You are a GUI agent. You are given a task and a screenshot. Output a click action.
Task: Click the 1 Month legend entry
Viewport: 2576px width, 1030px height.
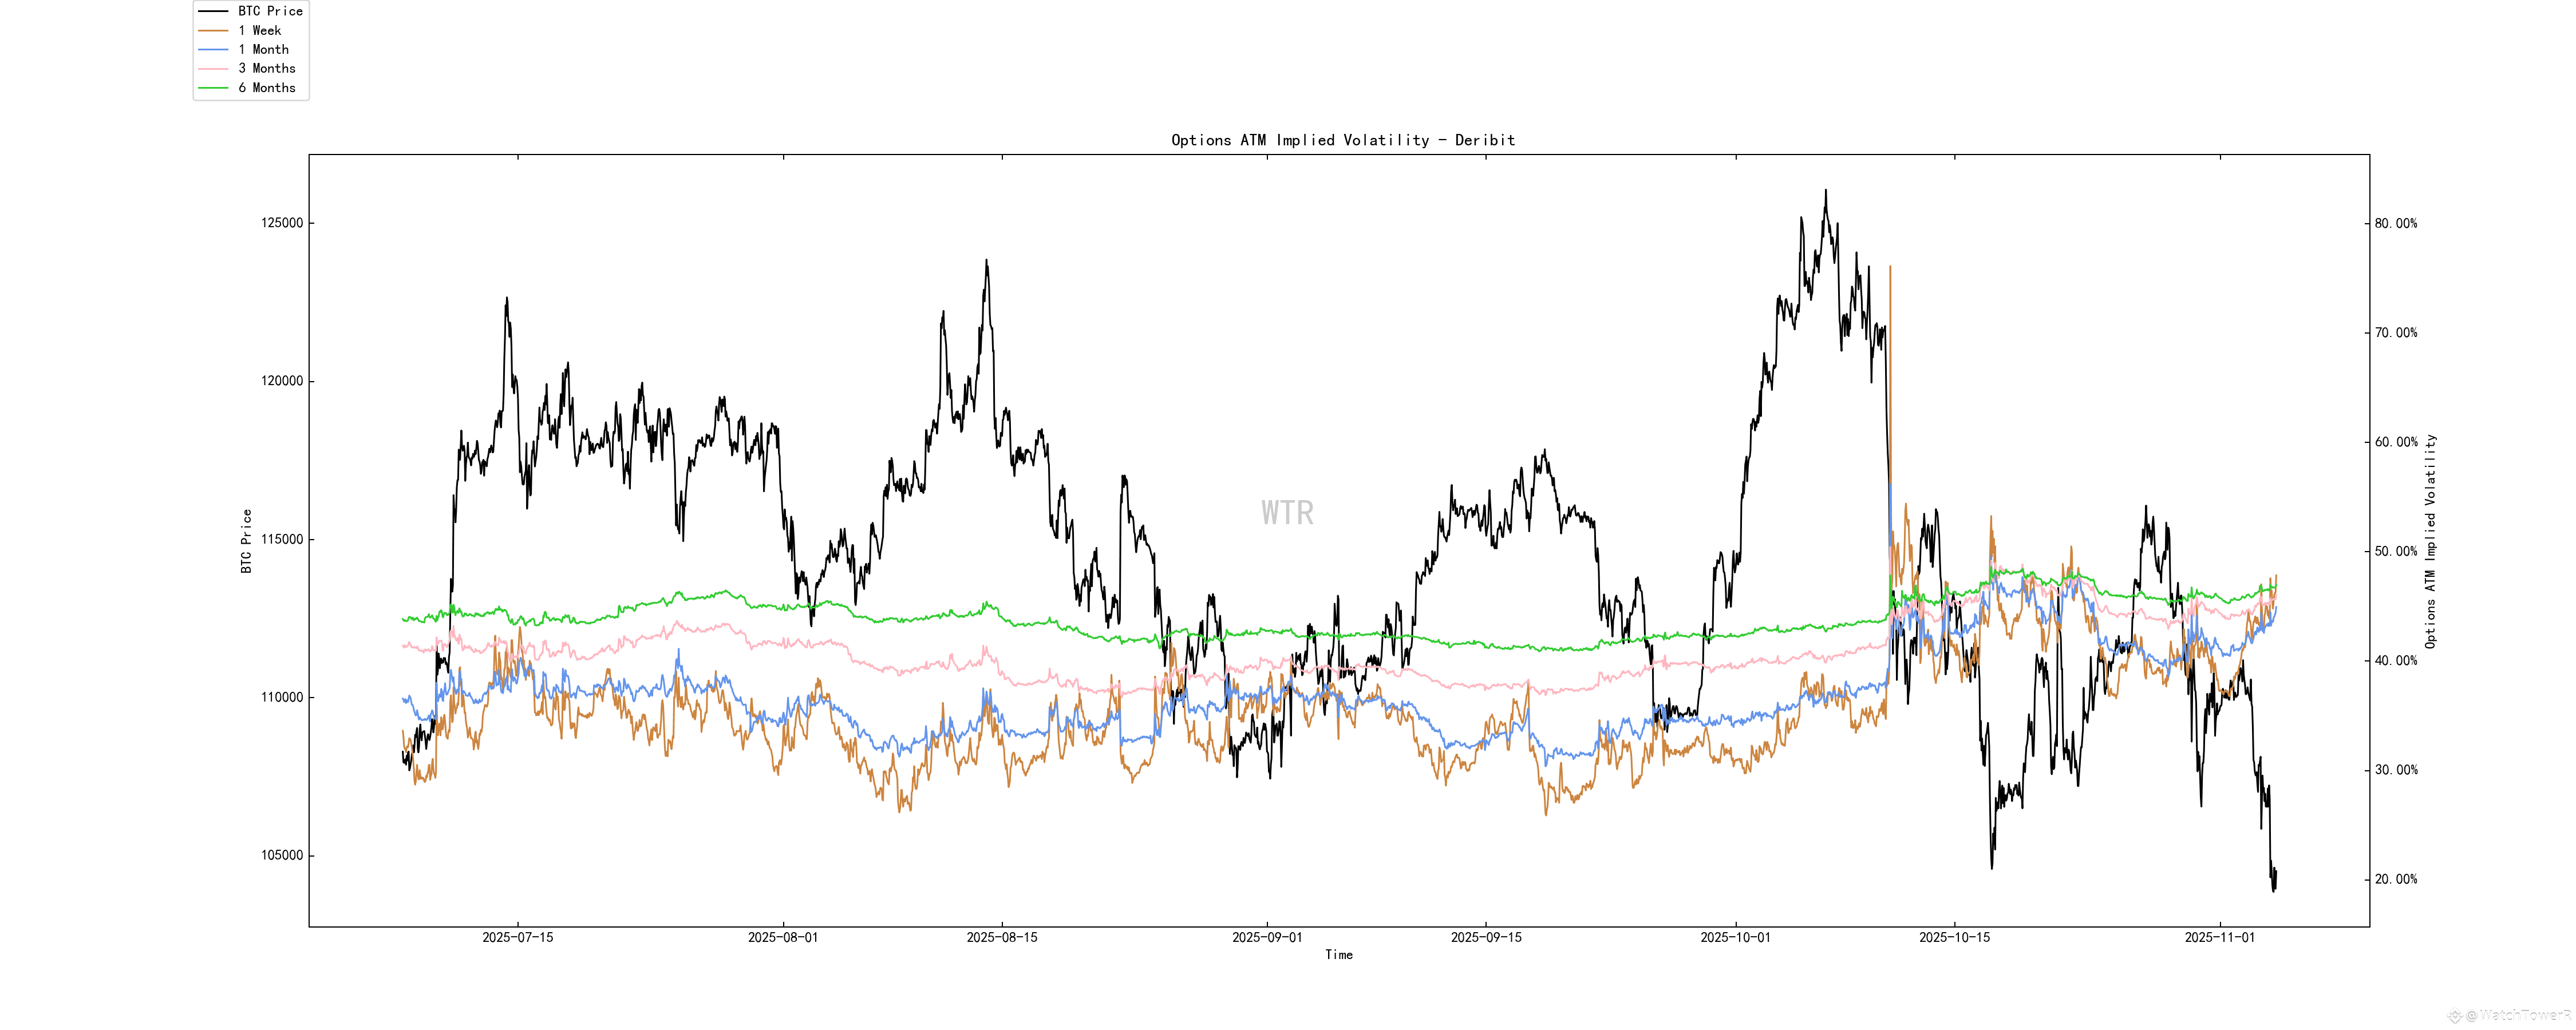point(263,49)
